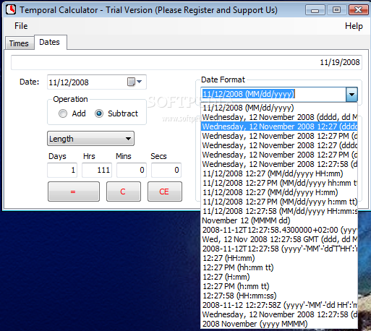The width and height of the screenshot is (371, 331).
Task: Choose '11/12/2008 12:27 PM (MM/dd/yyyy h:mm tt)' option
Action: [x=279, y=202]
